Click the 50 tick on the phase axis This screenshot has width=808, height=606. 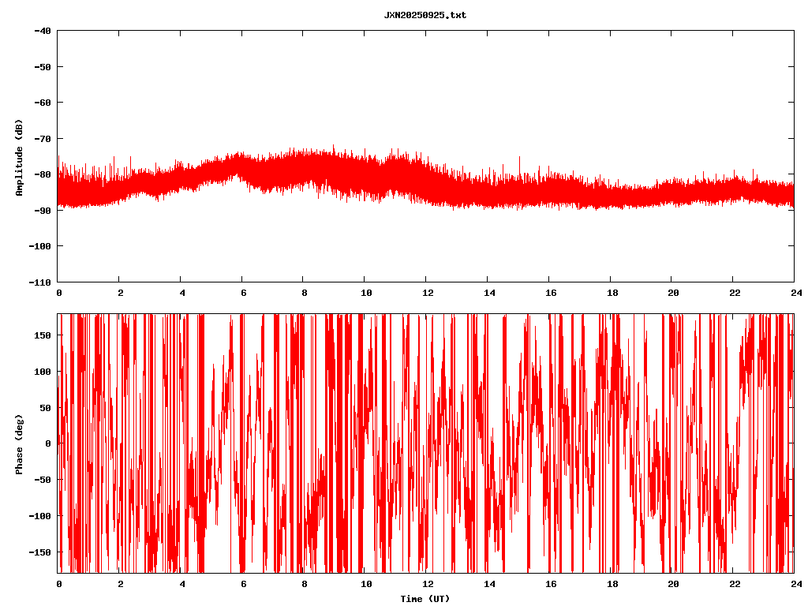click(46, 407)
